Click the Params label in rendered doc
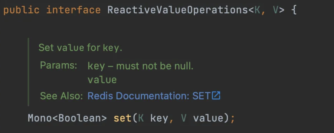This screenshot has height=133, width=334. [x=58, y=65]
